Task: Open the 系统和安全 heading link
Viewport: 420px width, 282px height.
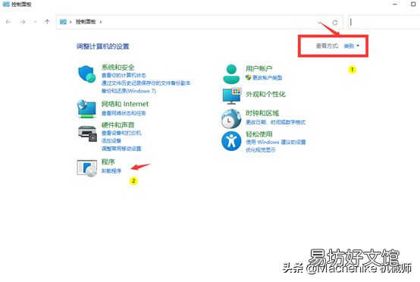Action: pos(118,67)
